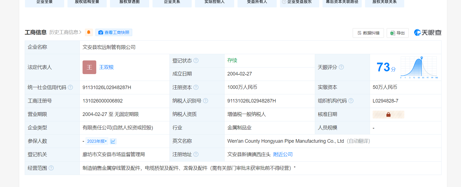Click the 经营范围 business scope description text
461x187 pixels.
click(x=189, y=168)
